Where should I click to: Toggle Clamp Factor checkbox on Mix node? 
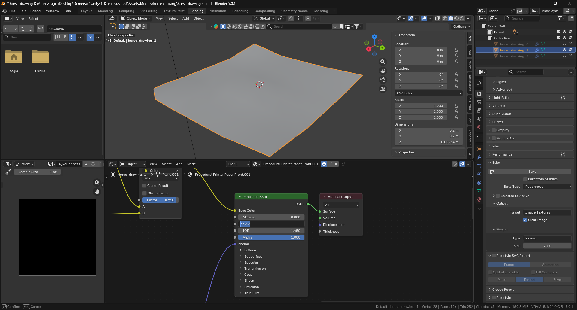pos(144,193)
